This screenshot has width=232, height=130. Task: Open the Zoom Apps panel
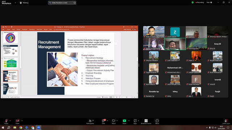[135, 122]
